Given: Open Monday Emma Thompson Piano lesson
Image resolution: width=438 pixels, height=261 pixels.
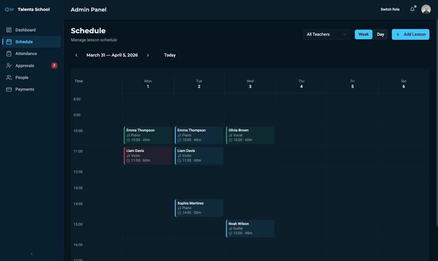Looking at the screenshot, I should 148,135.
